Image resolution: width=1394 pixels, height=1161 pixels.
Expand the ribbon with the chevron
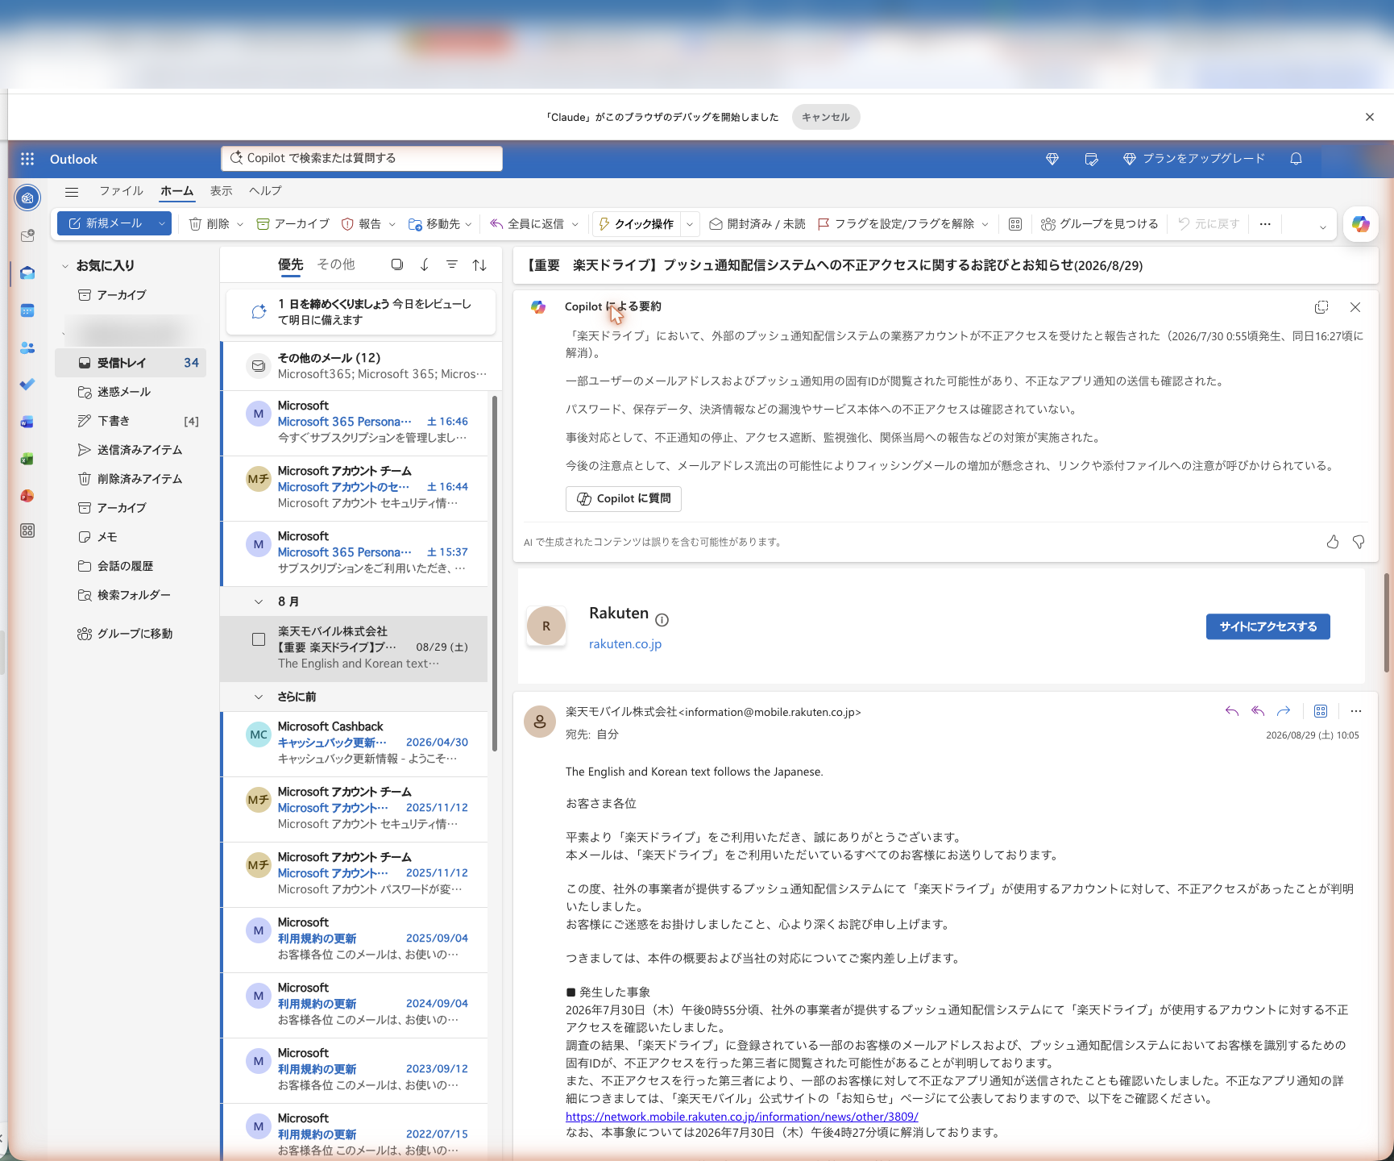pyautogui.click(x=1322, y=227)
